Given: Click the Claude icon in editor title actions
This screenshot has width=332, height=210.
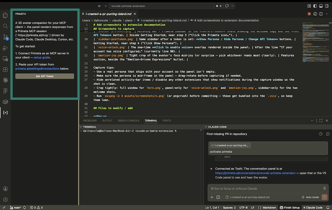Looking at the screenshot, I should point(309,14).
